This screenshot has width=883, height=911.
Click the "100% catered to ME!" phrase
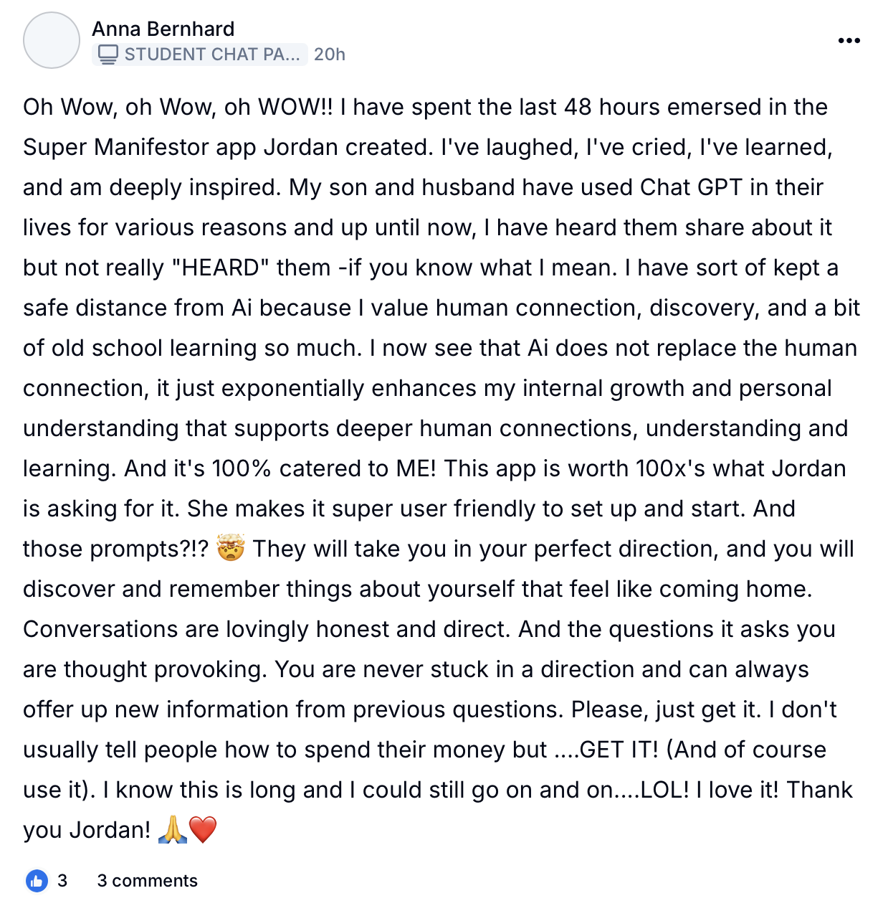click(324, 468)
